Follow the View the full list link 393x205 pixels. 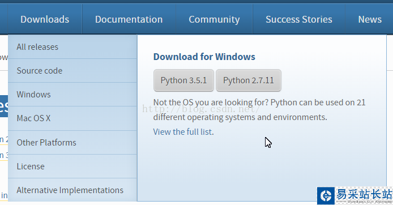(x=183, y=131)
